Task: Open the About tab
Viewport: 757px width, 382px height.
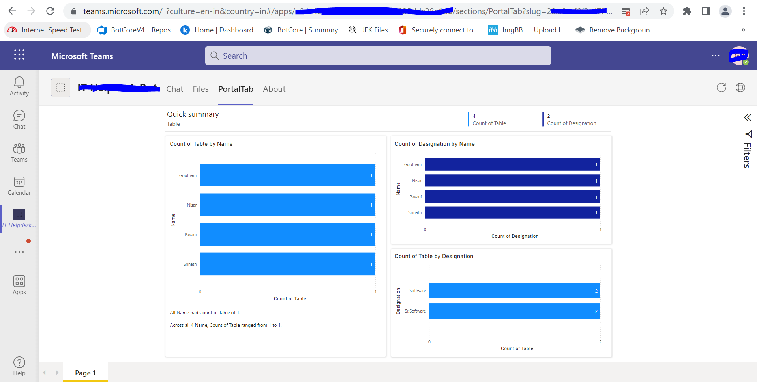Action: pos(274,89)
